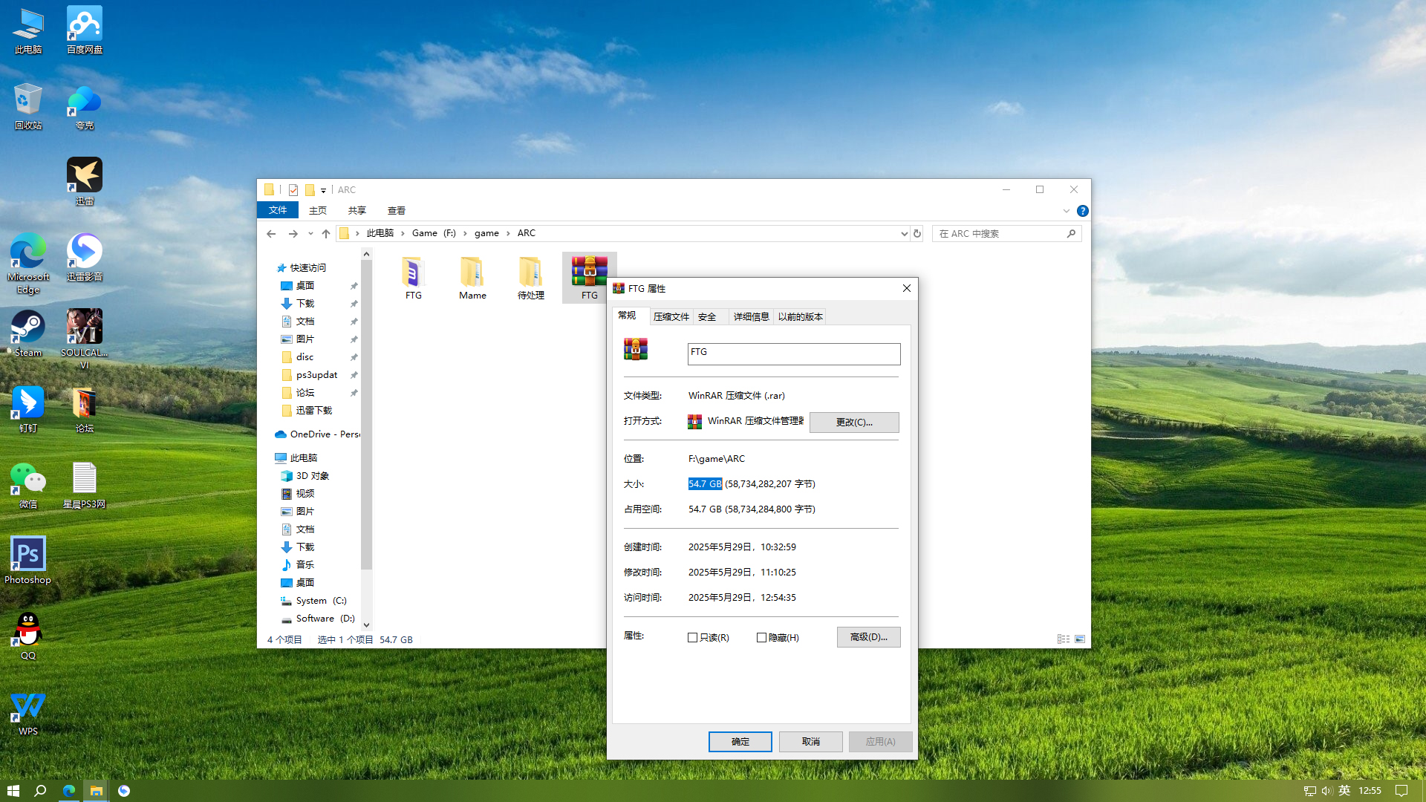This screenshot has width=1426, height=802.
Task: Select the FTG folder in ARC window
Action: (413, 278)
